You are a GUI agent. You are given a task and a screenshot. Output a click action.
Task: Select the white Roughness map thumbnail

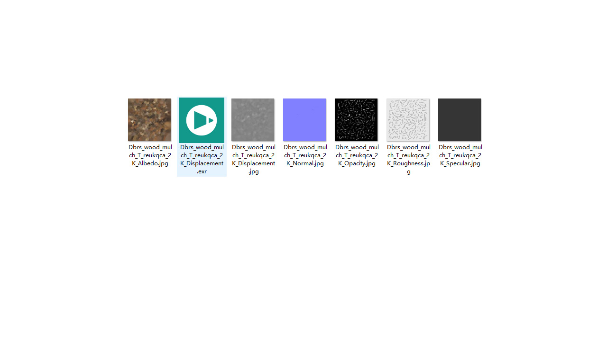point(408,120)
